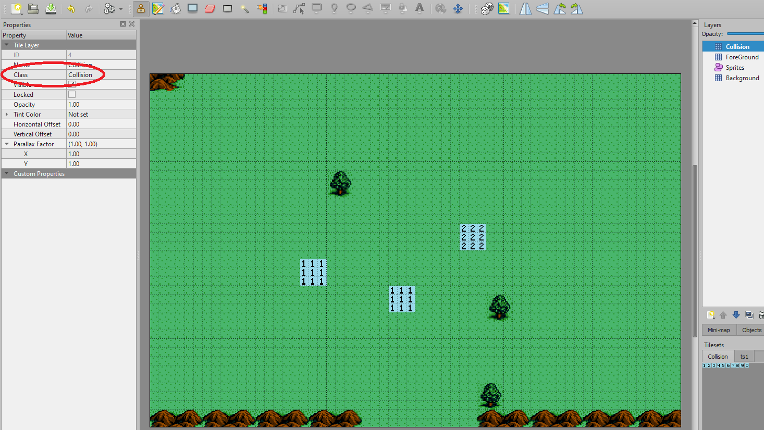Toggle the Locked checkbox
Screen dimensions: 764x430
pyautogui.click(x=72, y=95)
